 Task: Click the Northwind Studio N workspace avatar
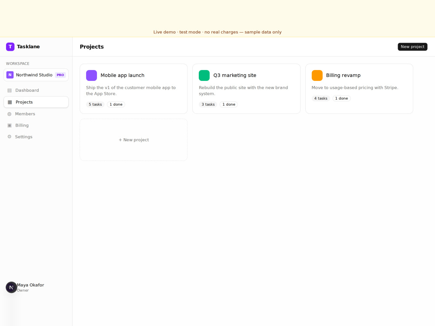[x=10, y=75]
